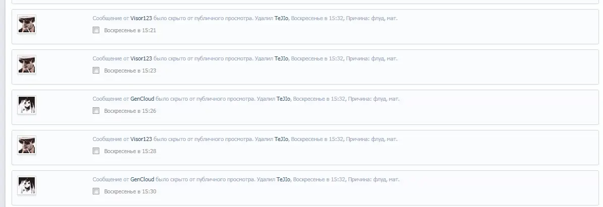Open TeJIo moderator link in 15:30 post
The width and height of the screenshot is (603, 207).
[x=284, y=179]
